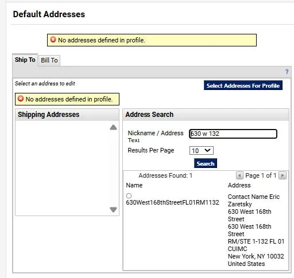Click the up arrow in Shipping Addresses list
Viewport: 294px width, 278px height.
click(113, 127)
